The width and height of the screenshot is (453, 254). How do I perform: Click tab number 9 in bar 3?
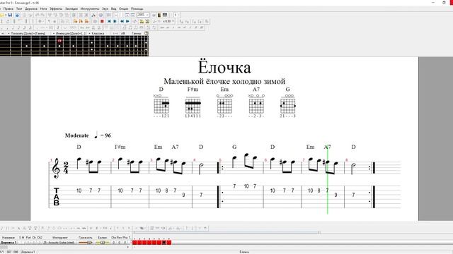pos(184,195)
